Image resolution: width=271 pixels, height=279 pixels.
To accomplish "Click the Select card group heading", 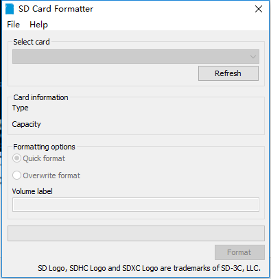I will tap(32, 42).
